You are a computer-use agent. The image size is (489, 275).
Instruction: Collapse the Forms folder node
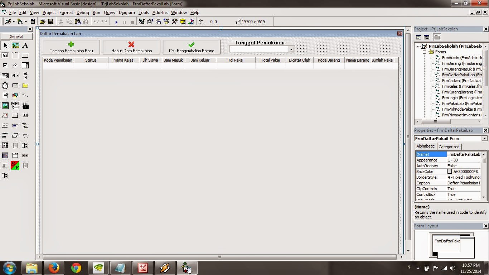pyautogui.click(x=424, y=52)
